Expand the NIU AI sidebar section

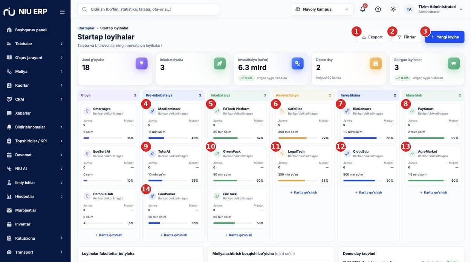35,169
